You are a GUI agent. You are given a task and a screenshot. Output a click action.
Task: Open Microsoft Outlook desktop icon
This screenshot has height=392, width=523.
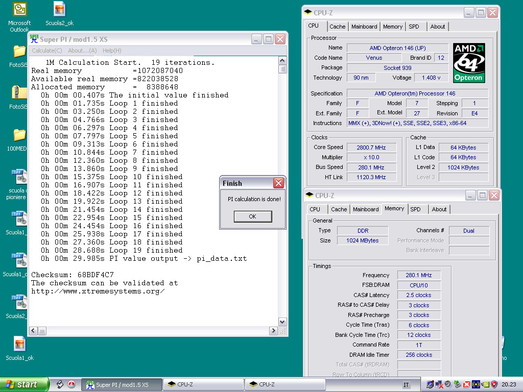coord(19,9)
